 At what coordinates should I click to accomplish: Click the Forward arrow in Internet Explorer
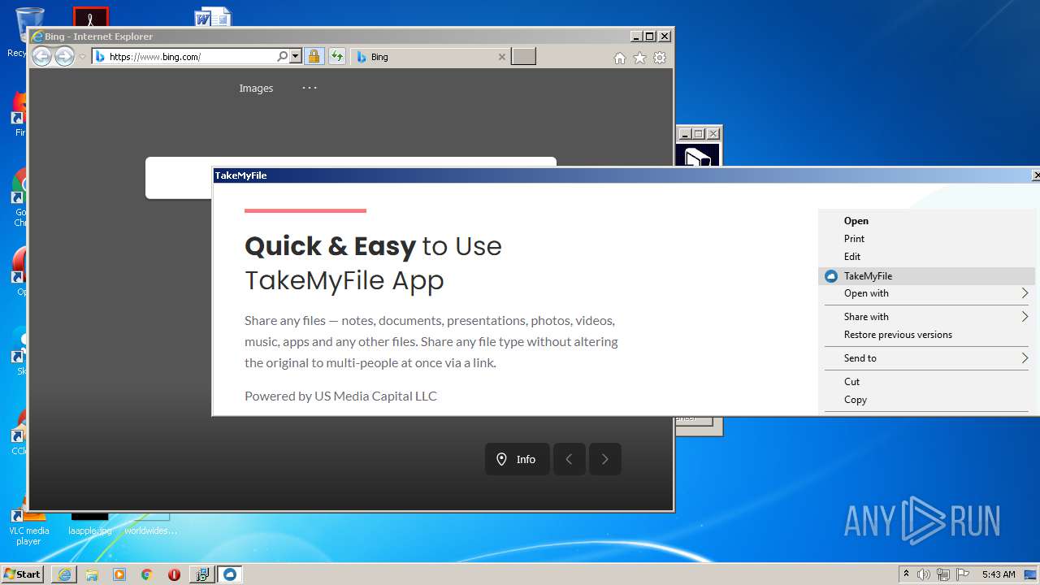[64, 56]
